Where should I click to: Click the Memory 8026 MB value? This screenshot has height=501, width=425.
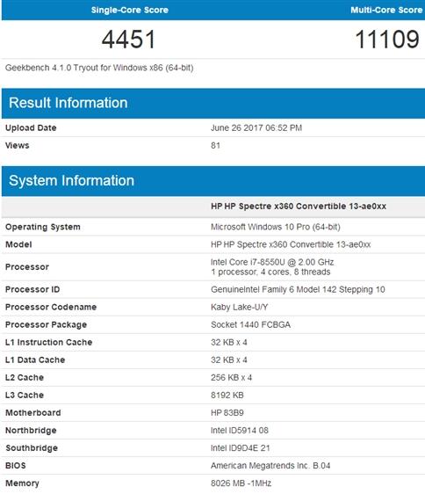coord(241,483)
